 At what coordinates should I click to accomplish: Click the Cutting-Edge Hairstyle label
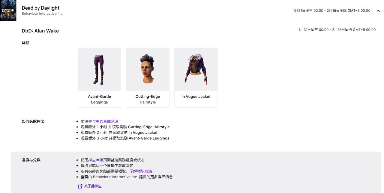click(x=148, y=99)
